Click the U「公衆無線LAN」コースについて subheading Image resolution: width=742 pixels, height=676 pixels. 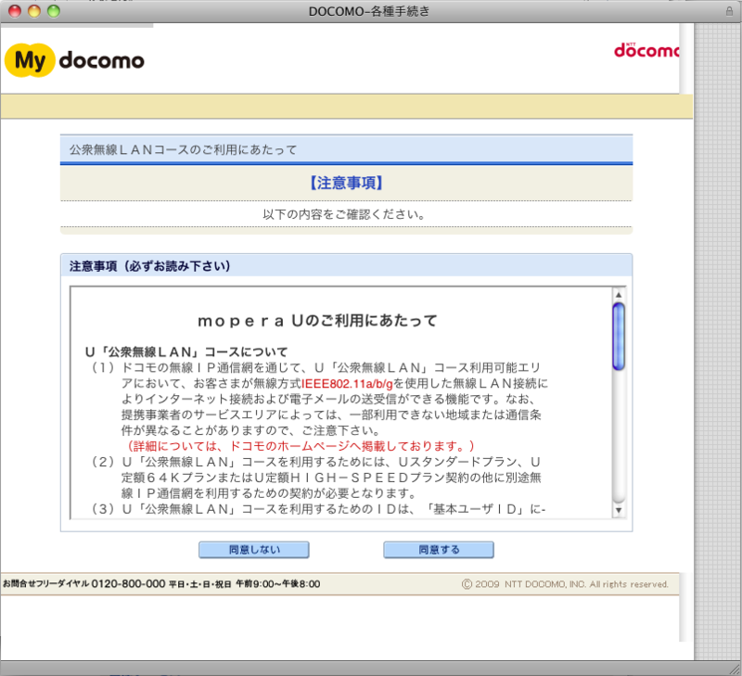click(186, 352)
